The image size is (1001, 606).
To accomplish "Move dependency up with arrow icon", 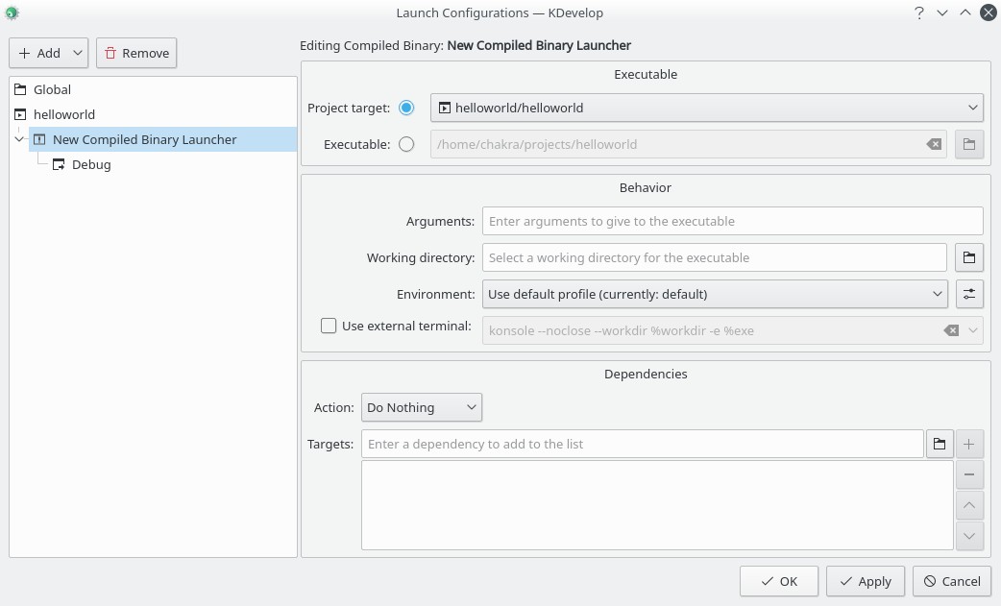I will tap(969, 505).
